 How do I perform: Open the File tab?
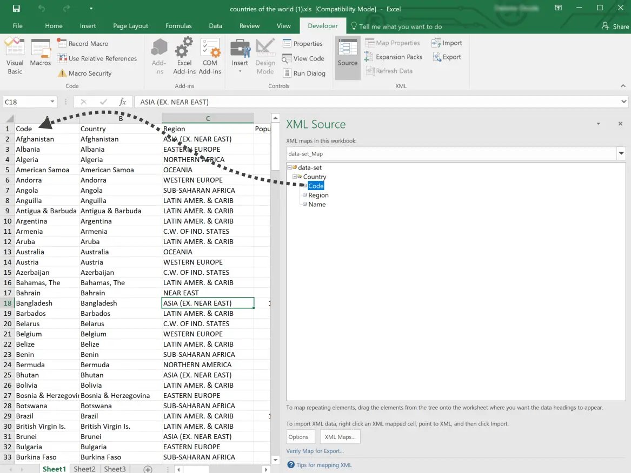coord(17,26)
